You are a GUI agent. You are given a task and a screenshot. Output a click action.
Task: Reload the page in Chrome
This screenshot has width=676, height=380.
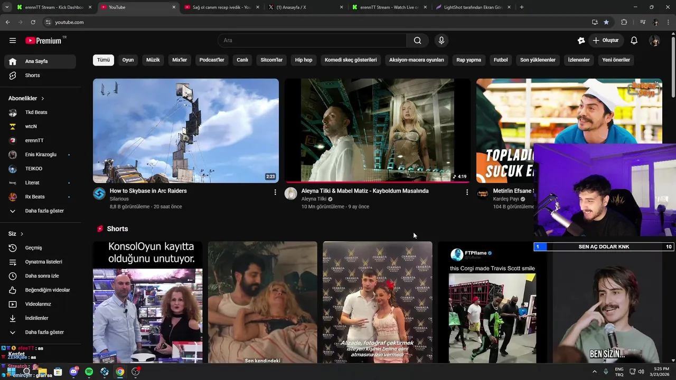(33, 22)
